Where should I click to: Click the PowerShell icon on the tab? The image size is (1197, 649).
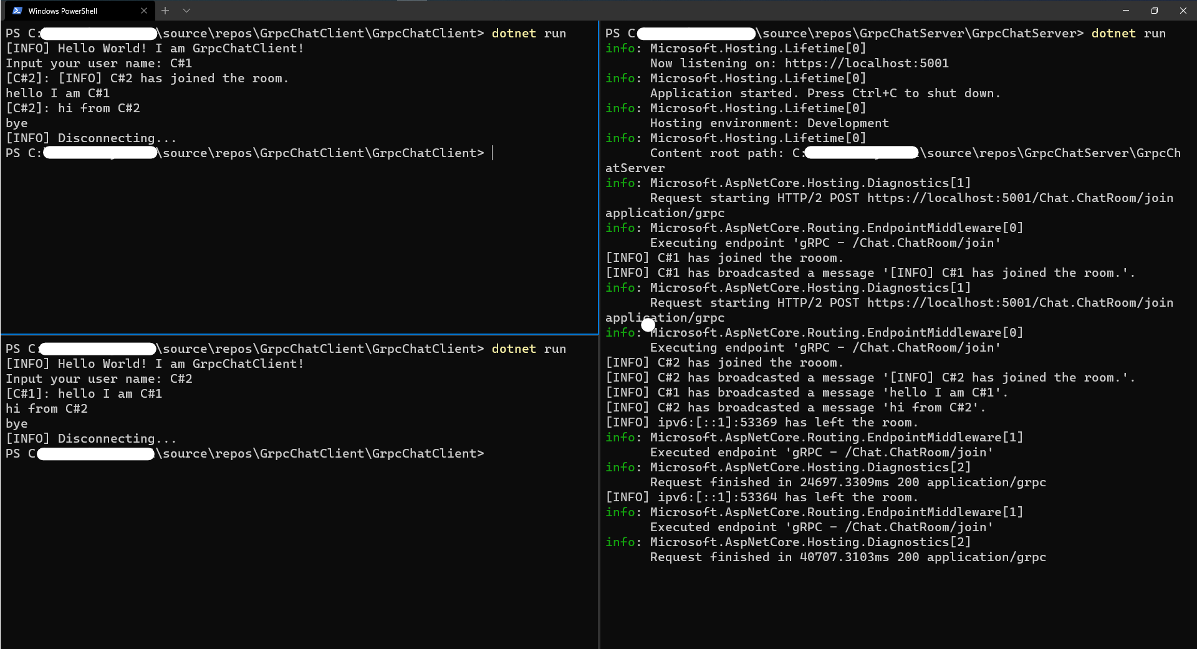click(17, 11)
